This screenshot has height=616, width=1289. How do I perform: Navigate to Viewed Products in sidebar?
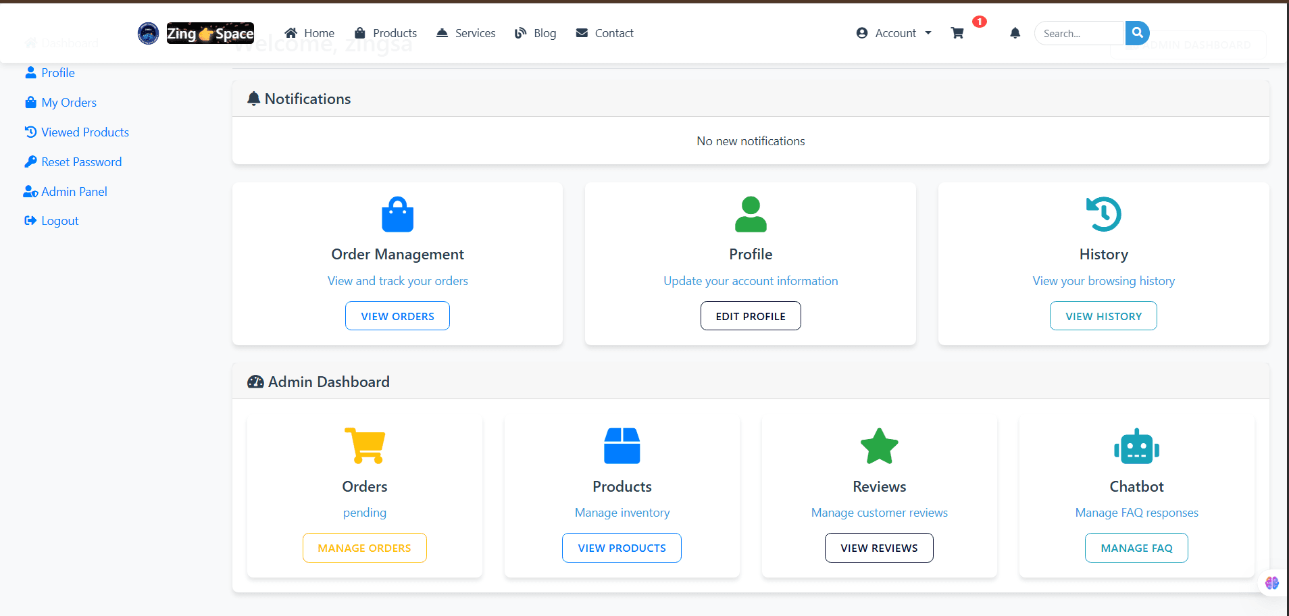(x=84, y=132)
